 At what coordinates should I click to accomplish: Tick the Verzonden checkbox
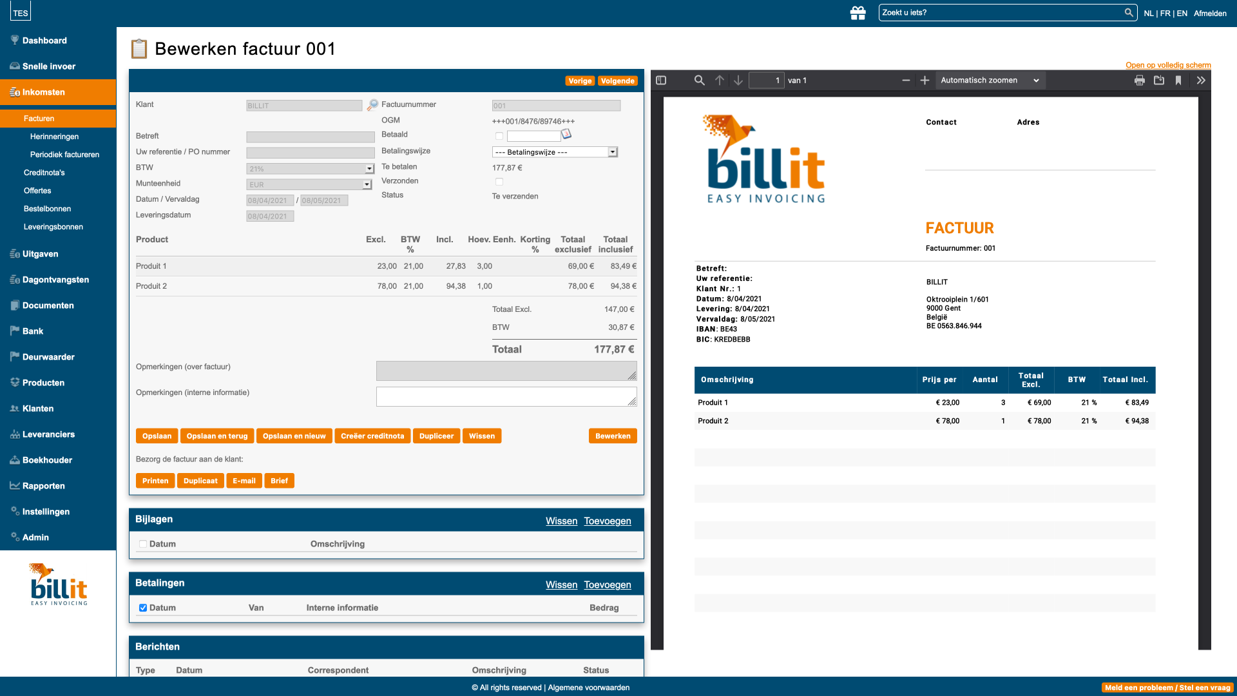[499, 182]
